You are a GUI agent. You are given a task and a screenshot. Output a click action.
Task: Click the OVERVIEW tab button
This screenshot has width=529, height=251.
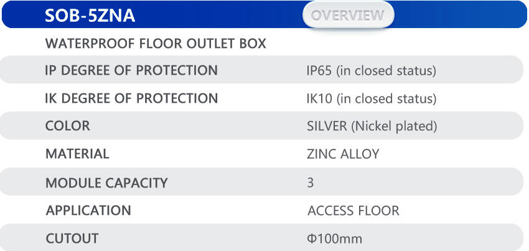coord(349,15)
